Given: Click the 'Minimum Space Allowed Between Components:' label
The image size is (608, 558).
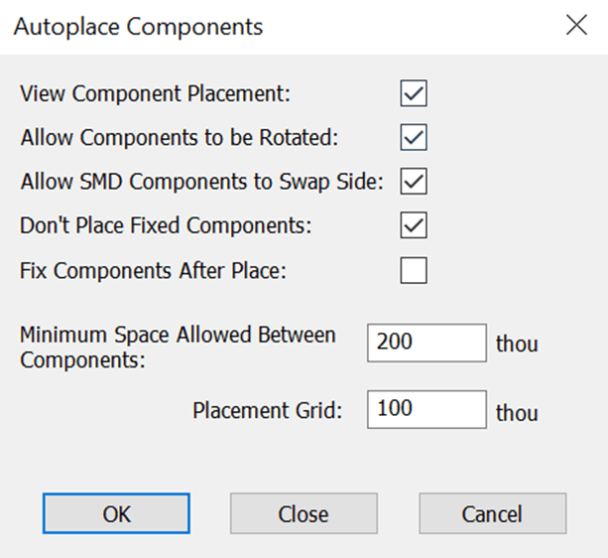Looking at the screenshot, I should pyautogui.click(x=178, y=347).
